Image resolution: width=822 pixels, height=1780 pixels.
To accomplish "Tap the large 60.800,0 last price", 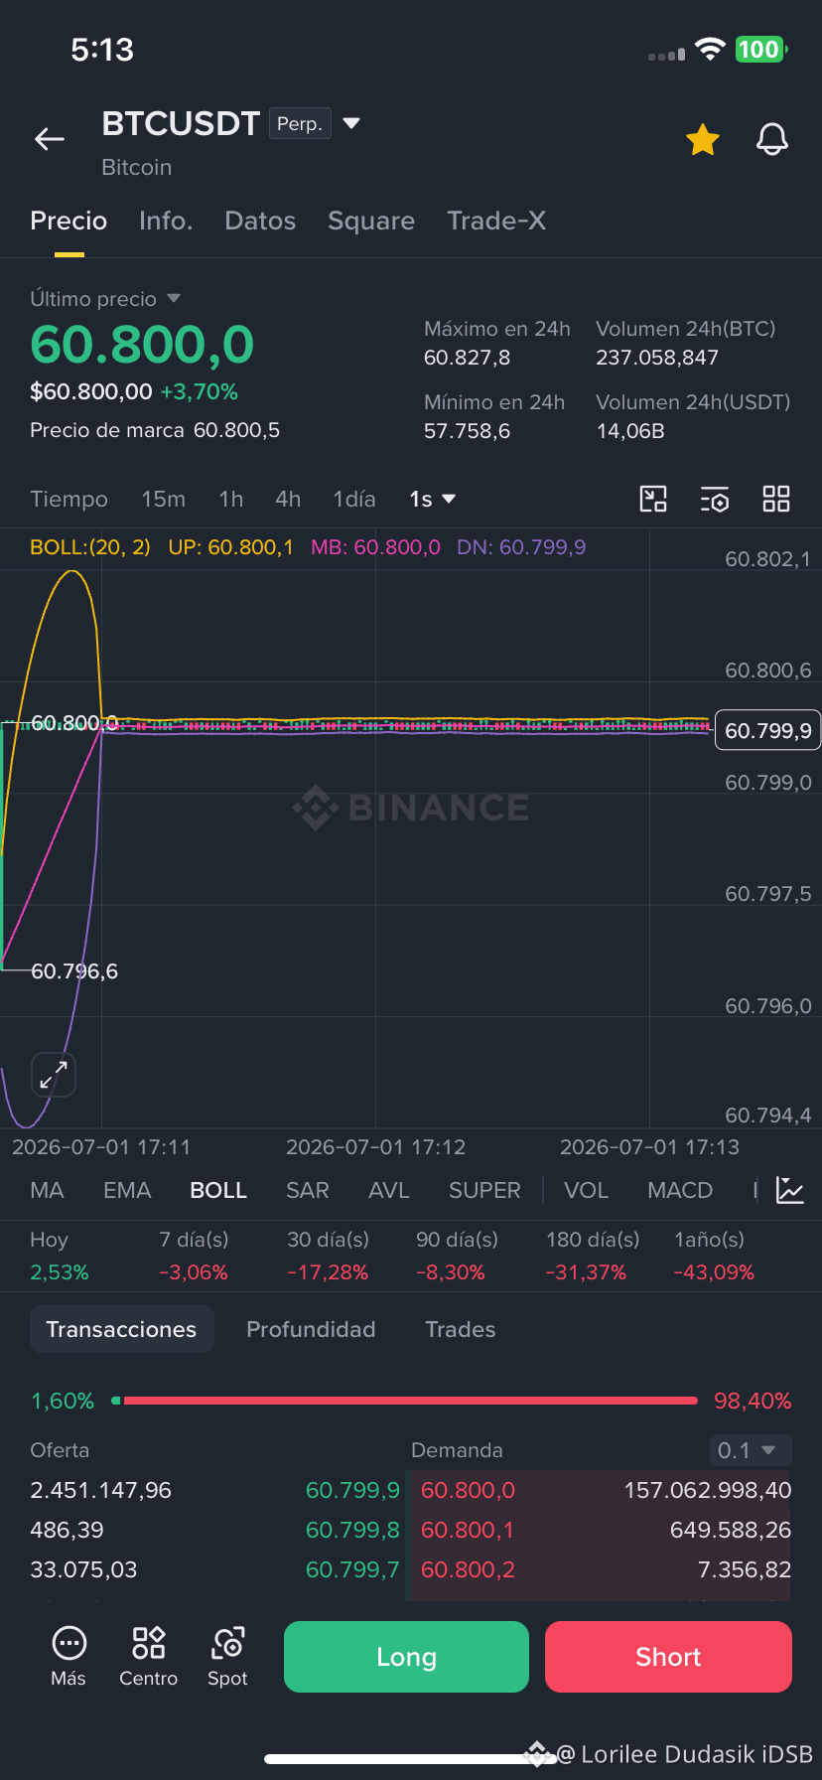I will (142, 345).
